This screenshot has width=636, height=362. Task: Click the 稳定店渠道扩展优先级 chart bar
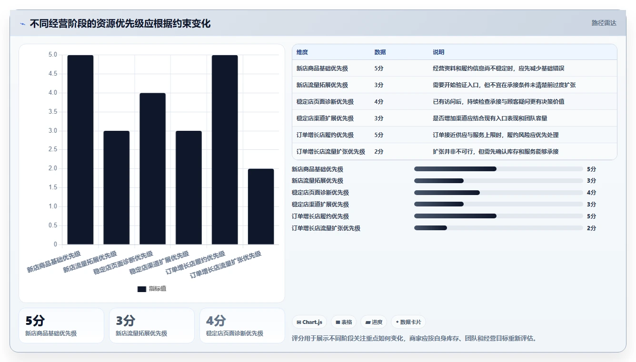click(189, 188)
